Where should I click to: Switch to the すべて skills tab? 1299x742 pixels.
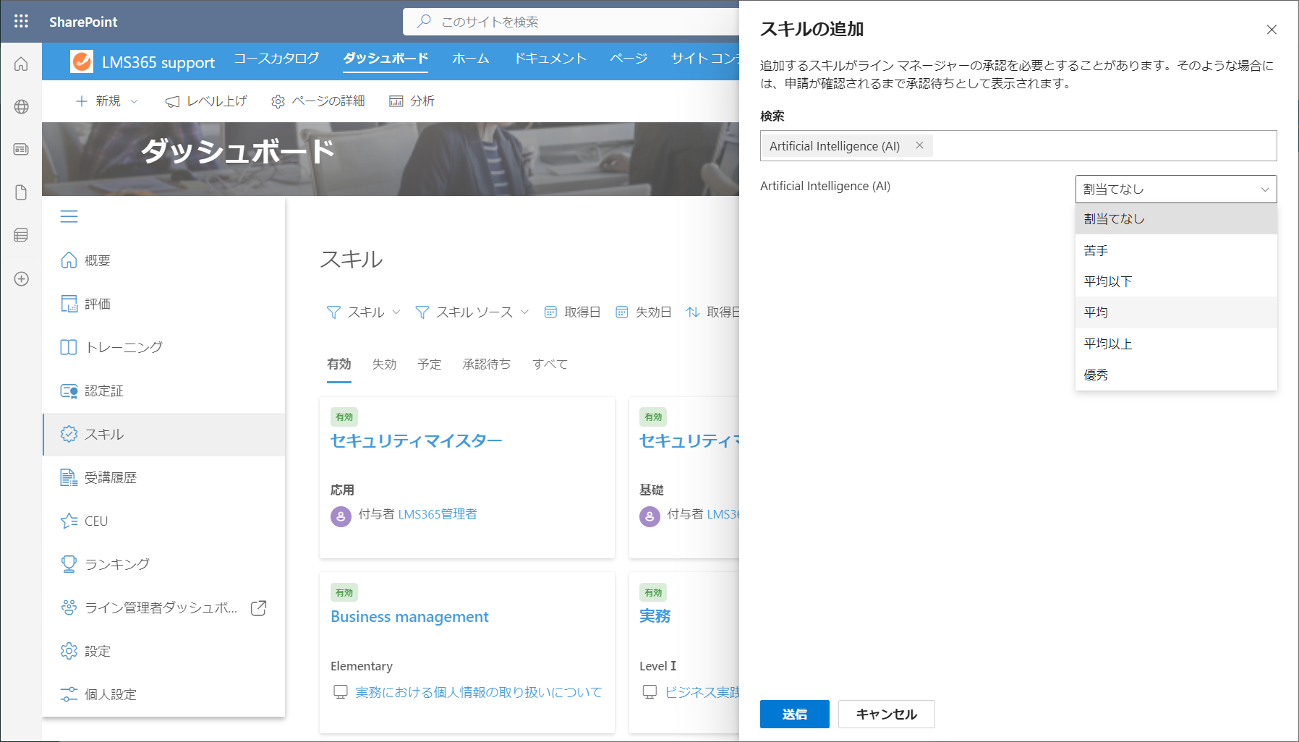click(550, 364)
